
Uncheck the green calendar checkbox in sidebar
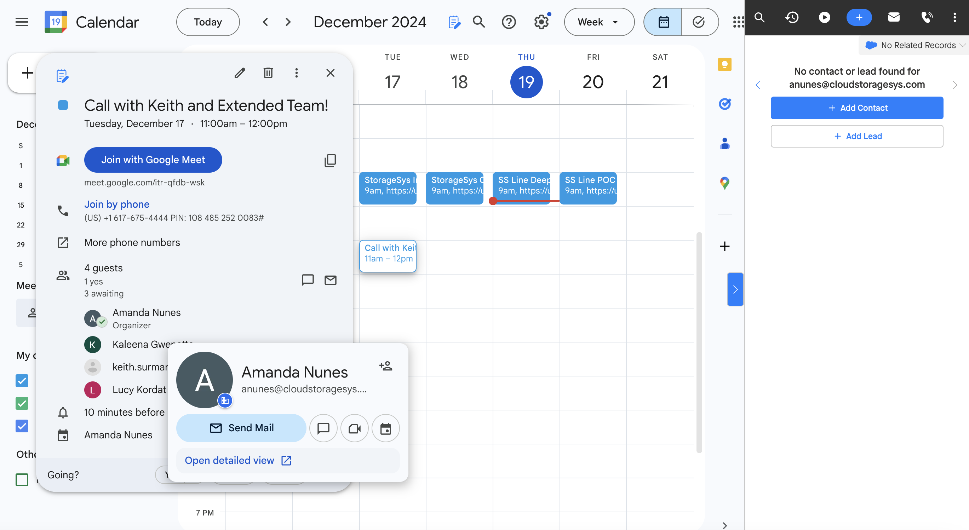pyautogui.click(x=22, y=403)
